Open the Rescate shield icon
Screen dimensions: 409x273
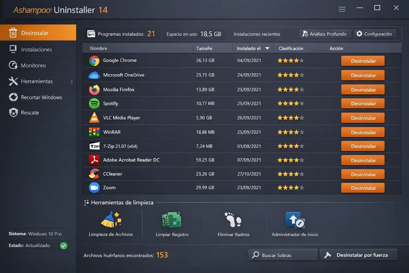point(13,113)
